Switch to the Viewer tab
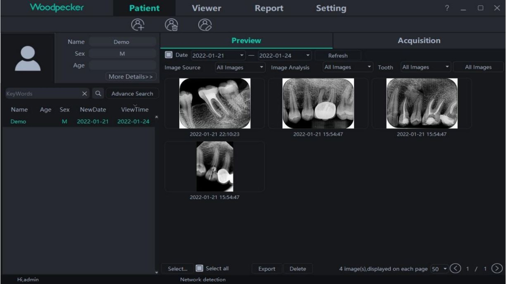Image resolution: width=506 pixels, height=284 pixels. [x=206, y=8]
